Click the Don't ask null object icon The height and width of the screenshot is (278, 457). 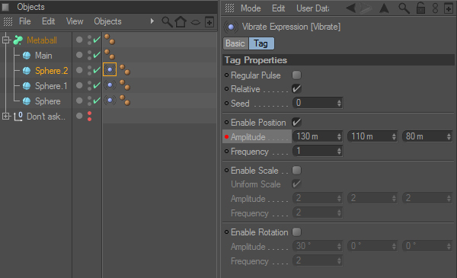[18, 117]
